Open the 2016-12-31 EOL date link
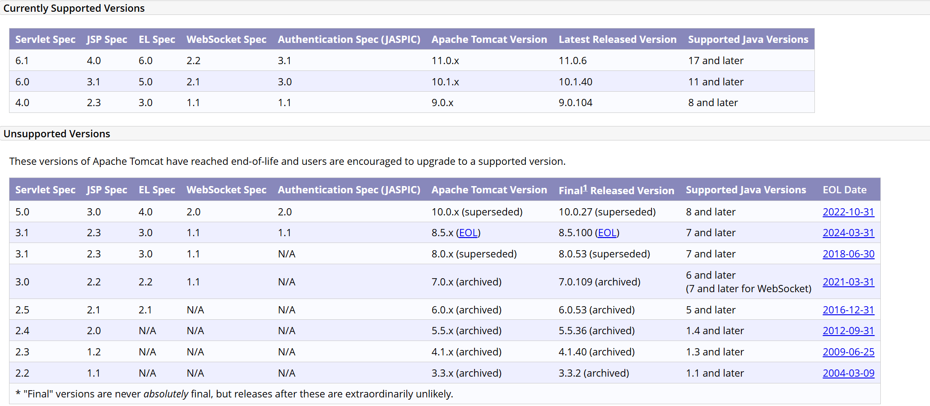The width and height of the screenshot is (930, 406). click(848, 310)
